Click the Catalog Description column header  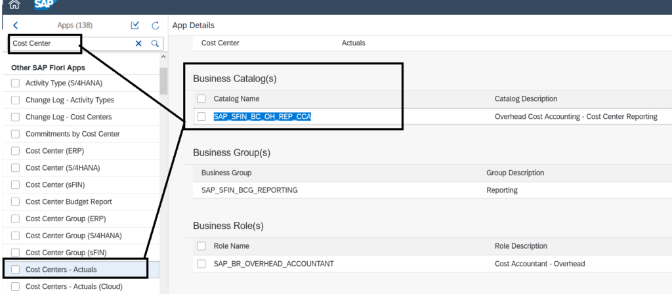526,99
